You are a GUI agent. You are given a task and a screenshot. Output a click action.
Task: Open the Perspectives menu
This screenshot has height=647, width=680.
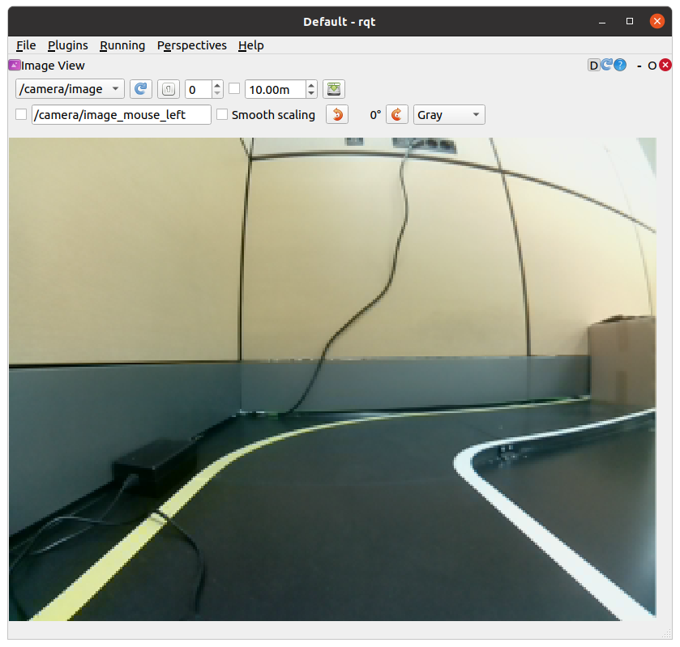click(191, 45)
